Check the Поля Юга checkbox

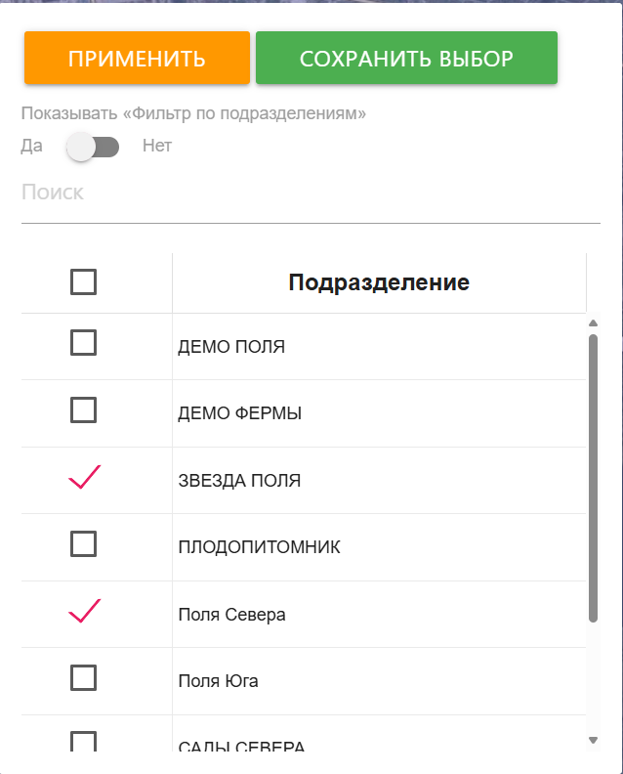[x=84, y=677]
